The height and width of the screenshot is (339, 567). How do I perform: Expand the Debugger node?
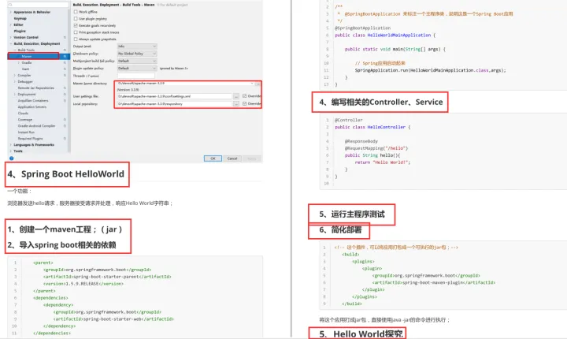[15, 82]
